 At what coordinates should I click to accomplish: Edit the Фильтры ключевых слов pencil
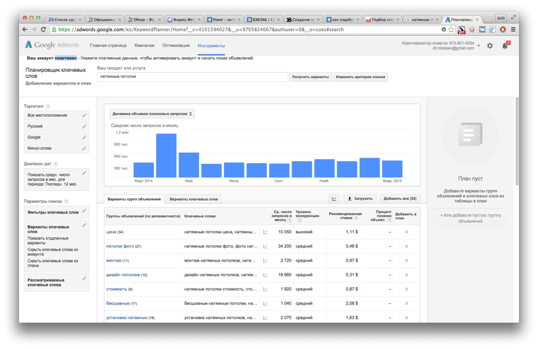click(x=84, y=211)
